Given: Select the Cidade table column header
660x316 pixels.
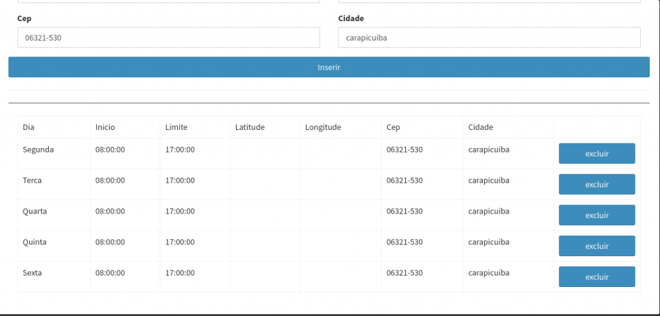Looking at the screenshot, I should pos(481,127).
